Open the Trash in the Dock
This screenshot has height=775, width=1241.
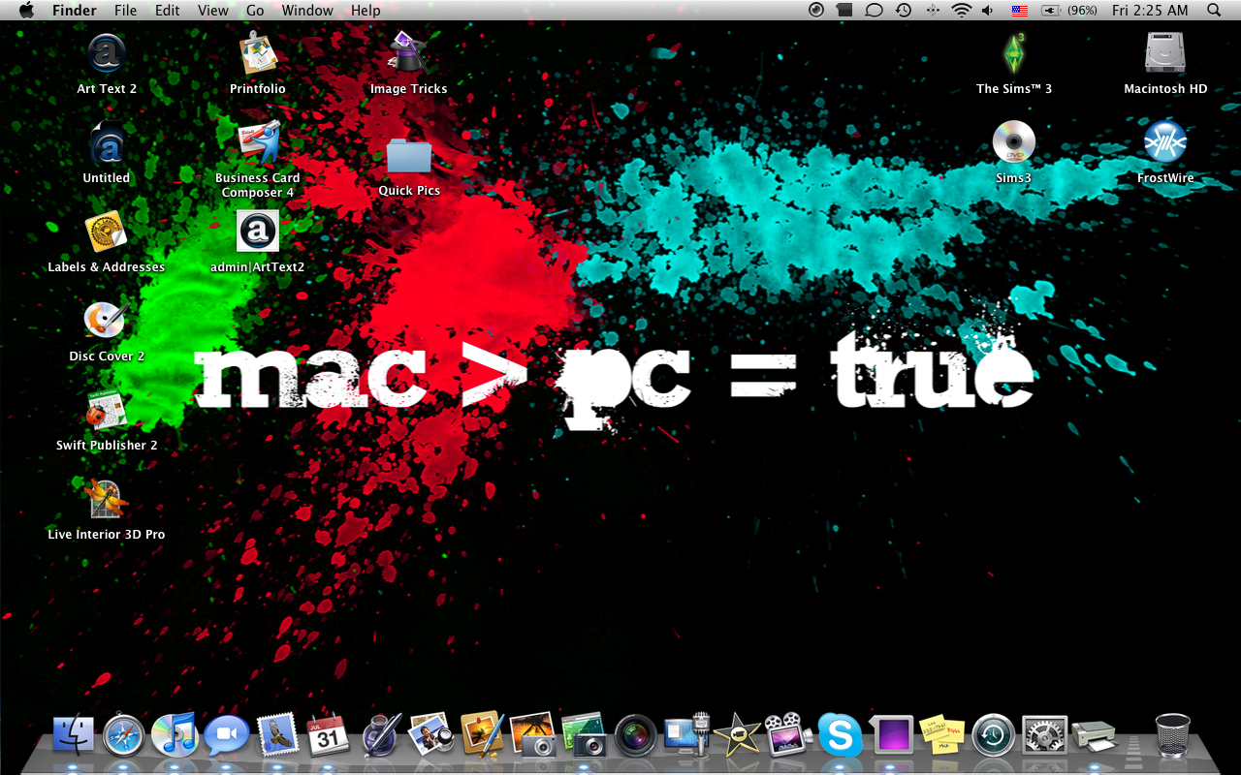click(1173, 734)
